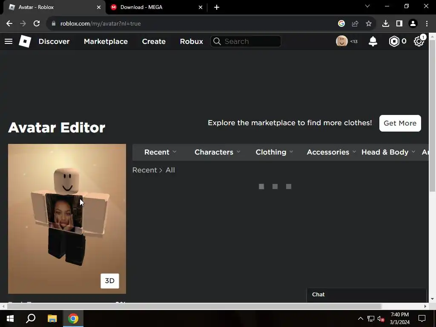Switch to the Download - MEGA tab
Image resolution: width=436 pixels, height=327 pixels.
[x=156, y=7]
